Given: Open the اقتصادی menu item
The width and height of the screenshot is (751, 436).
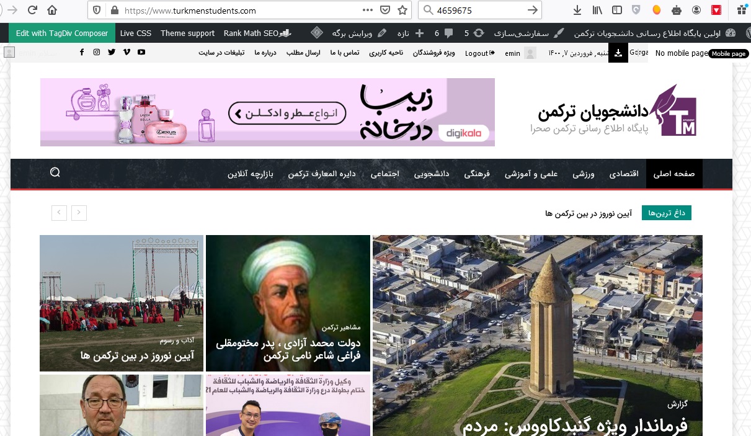Looking at the screenshot, I should coord(623,174).
